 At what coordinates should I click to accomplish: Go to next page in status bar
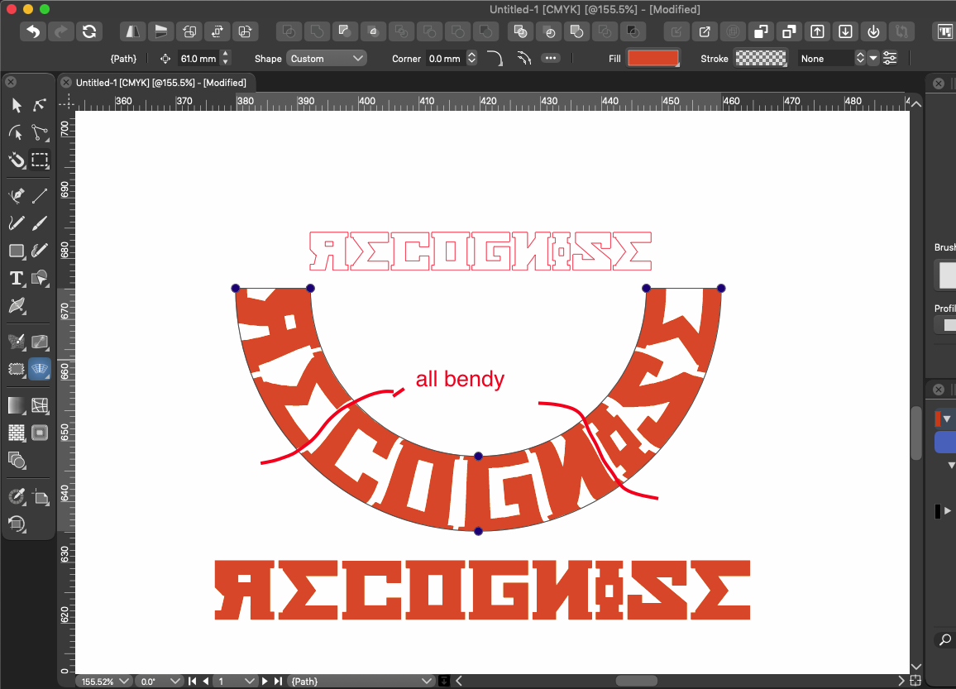tap(266, 682)
